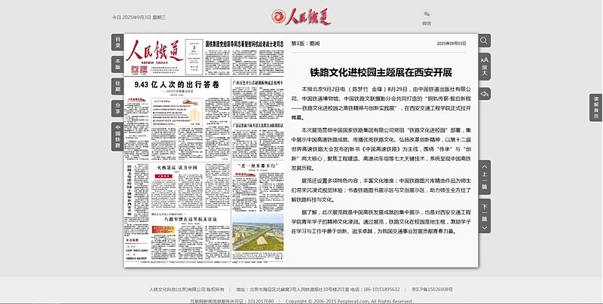
Task: Click the 分享 share tab
Action: point(118,107)
